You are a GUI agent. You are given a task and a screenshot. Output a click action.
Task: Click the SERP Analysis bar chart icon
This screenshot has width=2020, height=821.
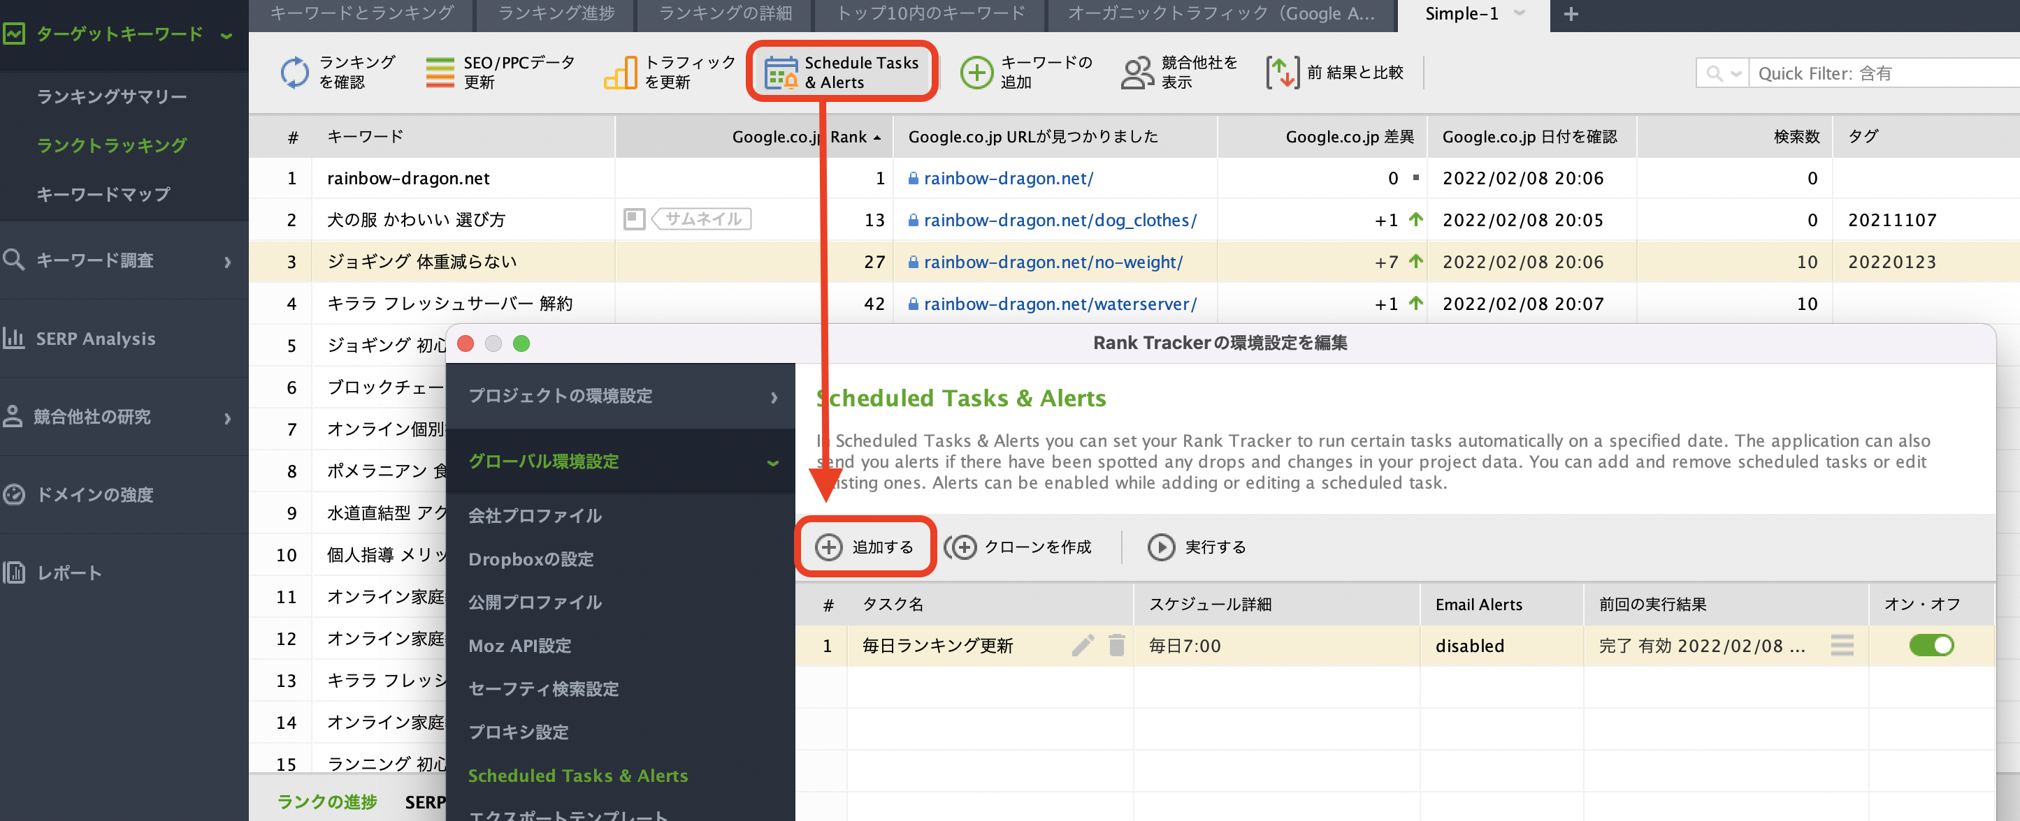click(13, 339)
